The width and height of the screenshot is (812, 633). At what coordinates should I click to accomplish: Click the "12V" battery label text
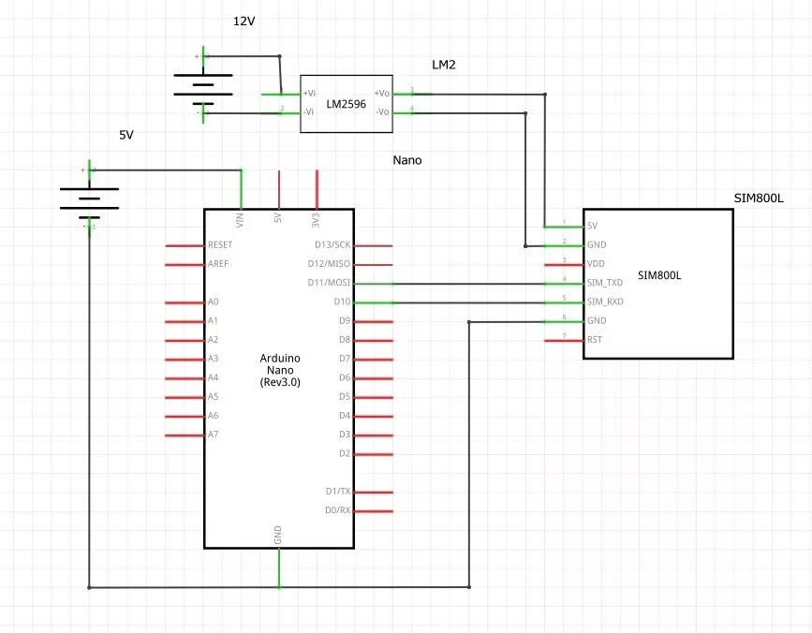[x=244, y=22]
